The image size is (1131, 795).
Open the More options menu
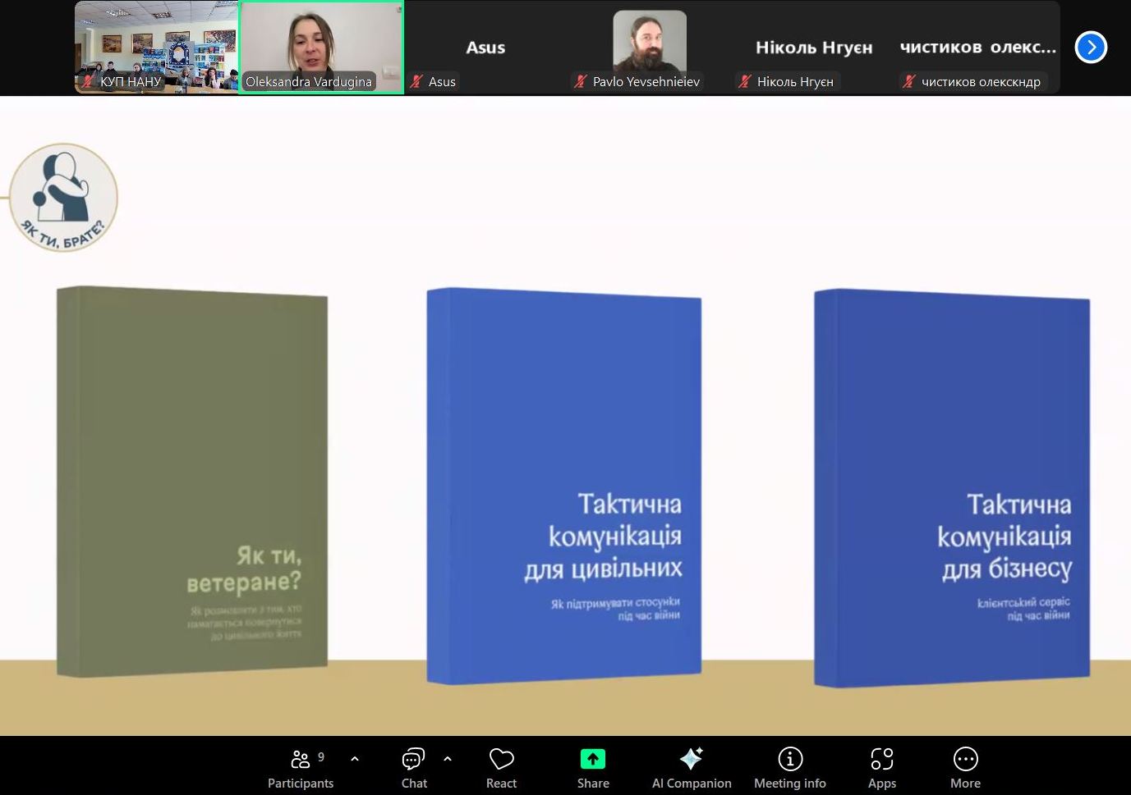pyautogui.click(x=965, y=768)
